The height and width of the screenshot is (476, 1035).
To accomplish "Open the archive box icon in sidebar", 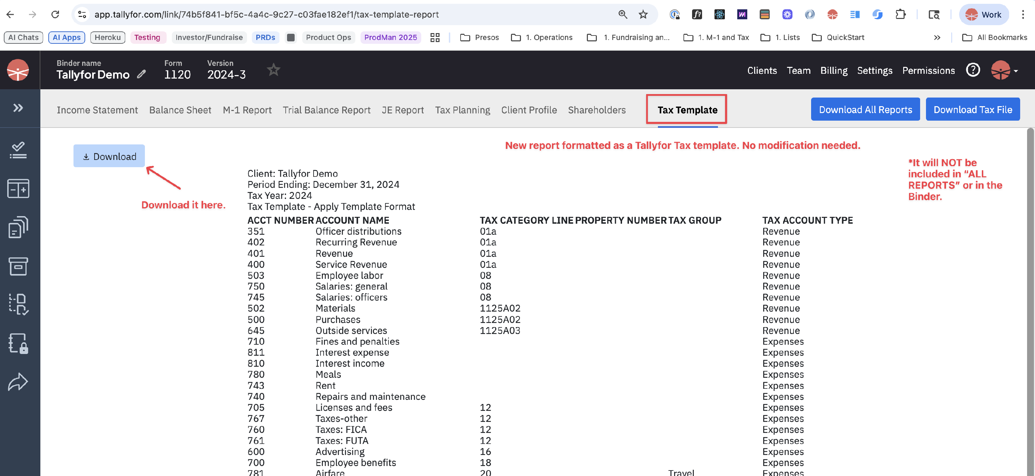I will click(18, 266).
